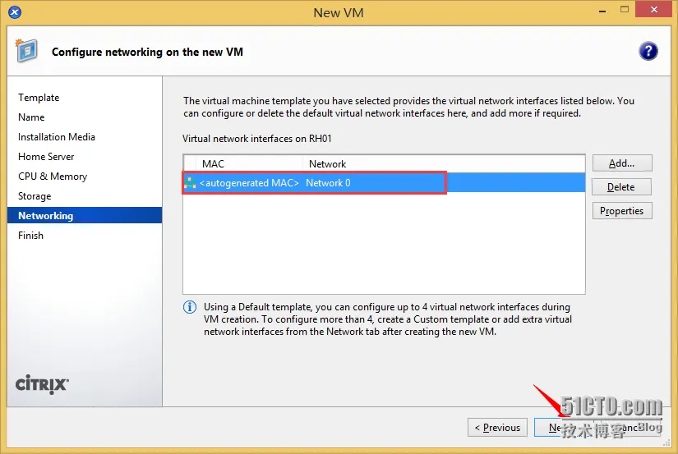Click the info icon next to the template note

(x=190, y=307)
